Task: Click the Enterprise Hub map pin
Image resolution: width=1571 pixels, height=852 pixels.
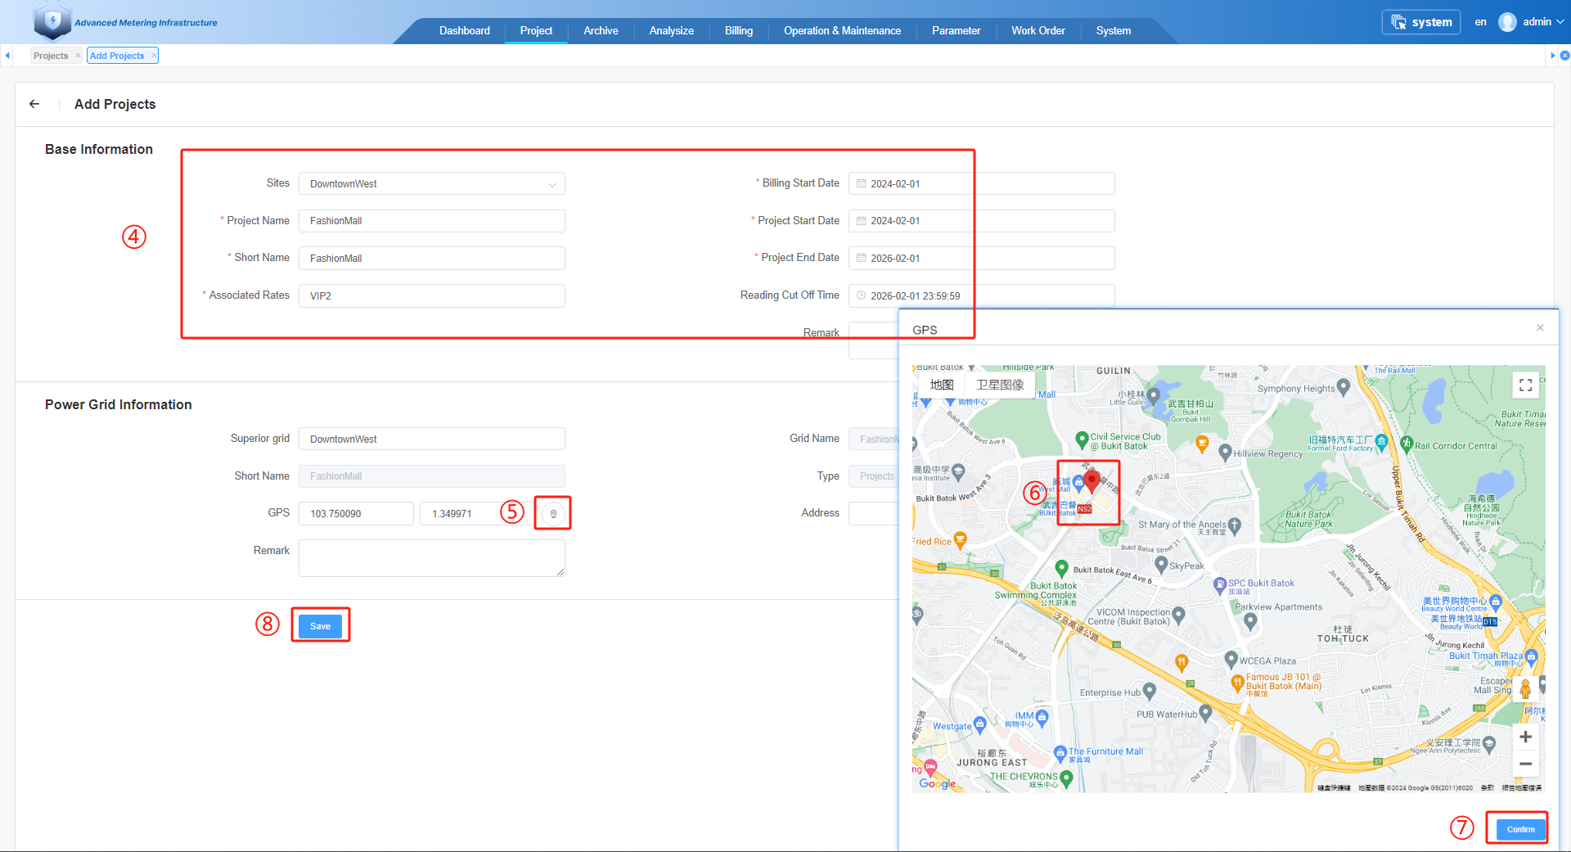Action: point(1150,690)
